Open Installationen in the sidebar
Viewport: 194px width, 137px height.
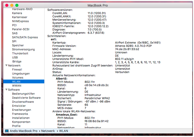[x=21, y=118]
